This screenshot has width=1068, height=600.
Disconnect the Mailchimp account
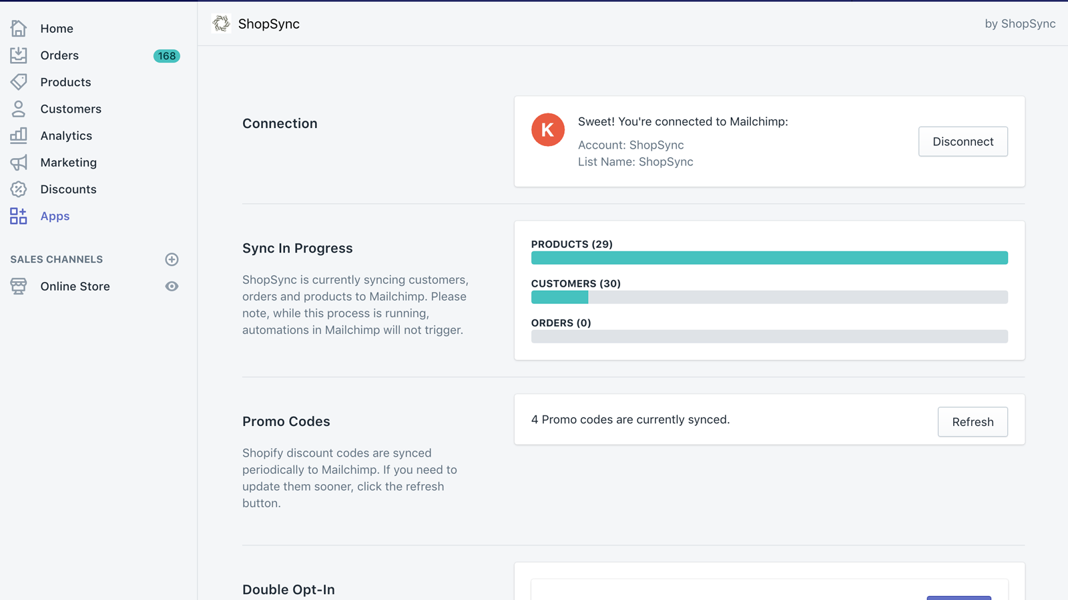[x=963, y=141]
